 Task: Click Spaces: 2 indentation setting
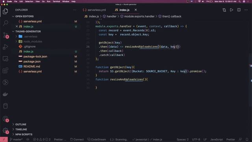183,139
